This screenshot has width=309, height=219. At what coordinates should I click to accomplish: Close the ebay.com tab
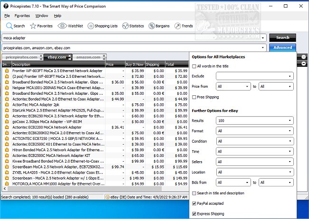pyautogui.click(x=69, y=55)
